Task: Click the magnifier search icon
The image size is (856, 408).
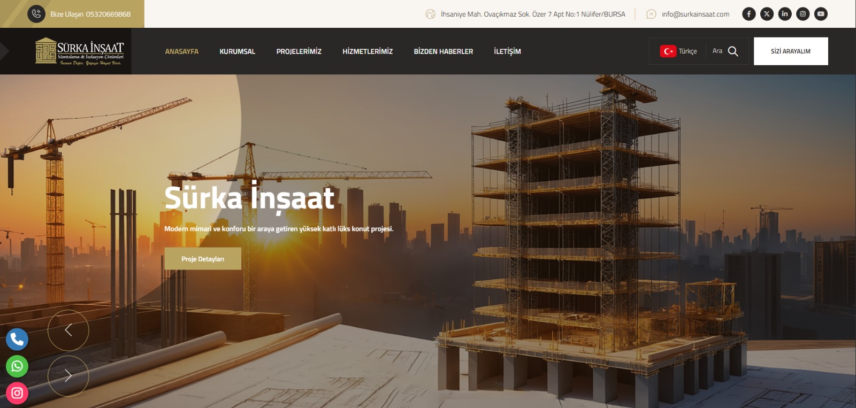Action: tap(733, 51)
